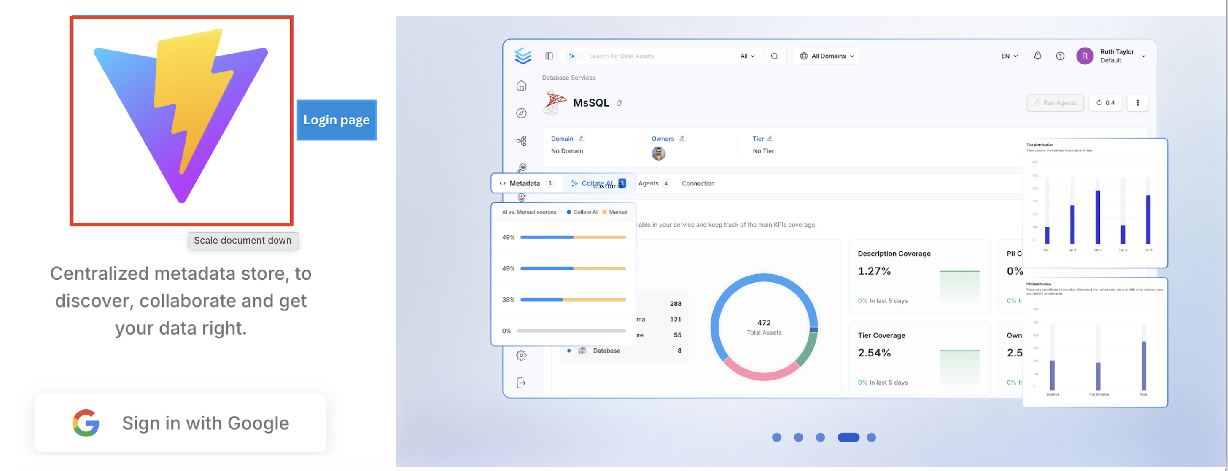Click the 'Database Services' breadcrumb
The width and height of the screenshot is (1228, 471).
point(569,78)
